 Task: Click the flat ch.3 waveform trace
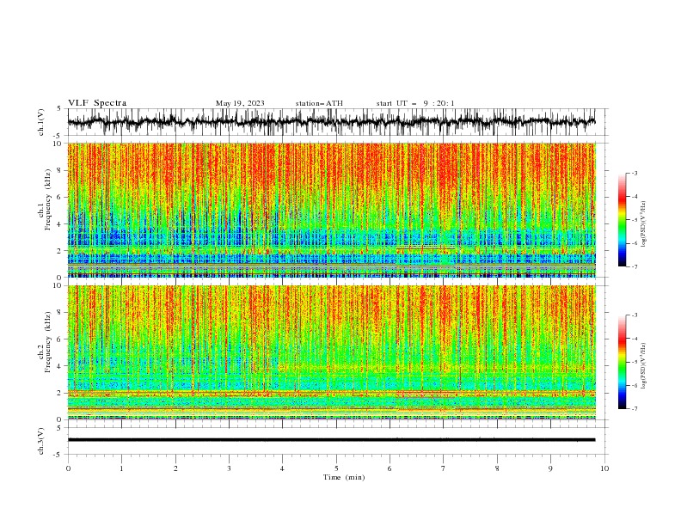click(332, 440)
